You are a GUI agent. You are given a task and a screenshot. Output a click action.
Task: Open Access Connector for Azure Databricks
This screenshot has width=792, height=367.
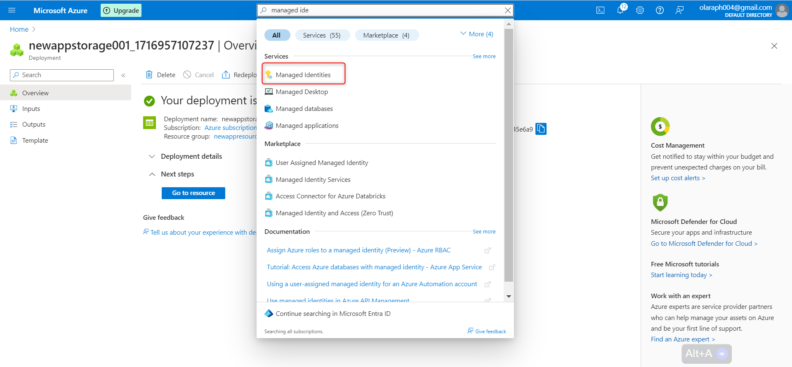[330, 196]
